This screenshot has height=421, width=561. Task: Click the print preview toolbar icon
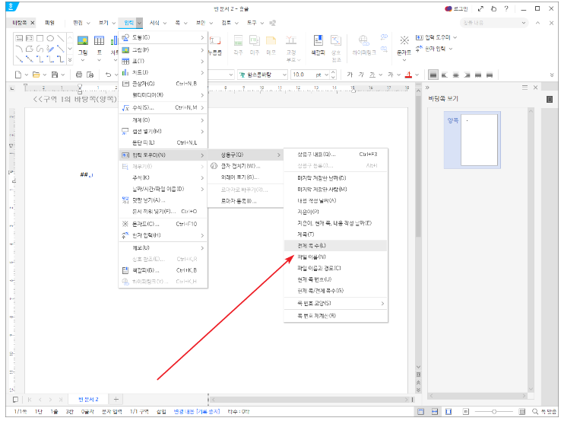point(90,75)
